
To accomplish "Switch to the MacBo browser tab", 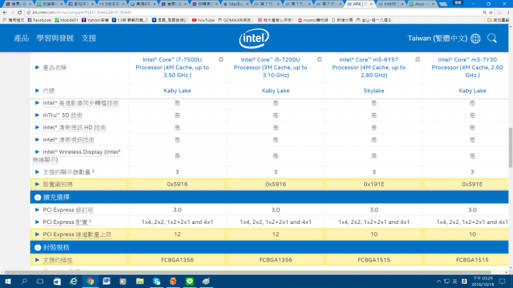I will [236, 4].
